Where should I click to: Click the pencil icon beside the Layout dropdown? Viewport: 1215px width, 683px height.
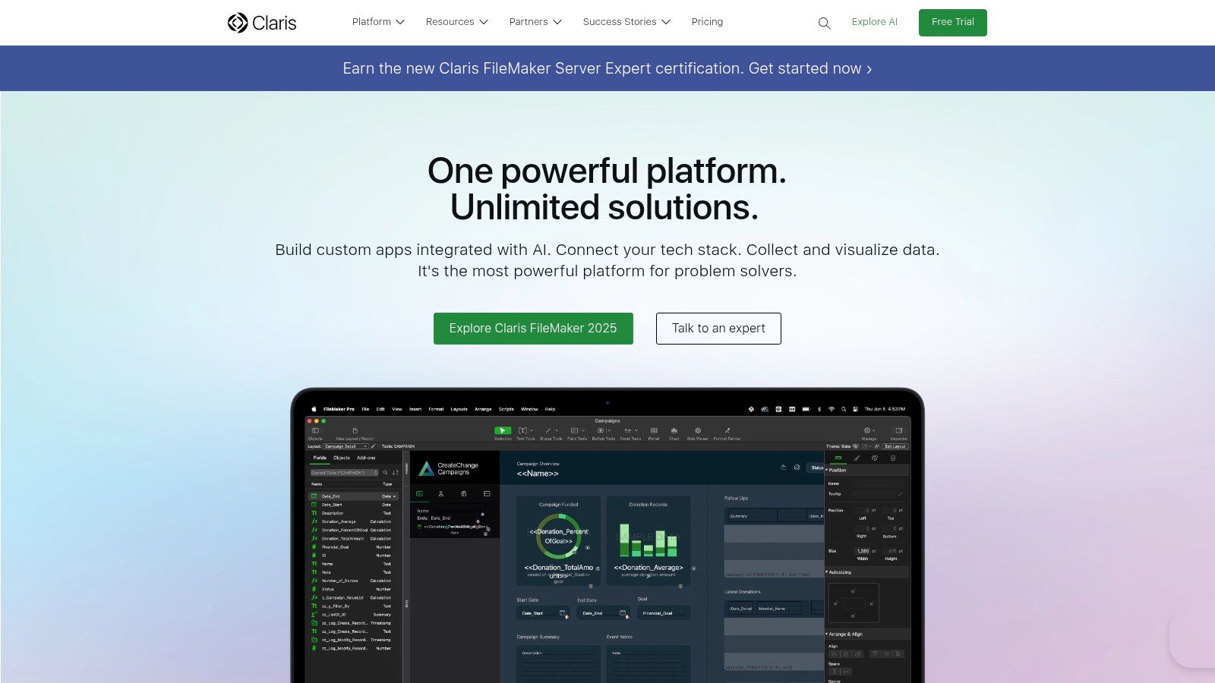click(x=373, y=446)
